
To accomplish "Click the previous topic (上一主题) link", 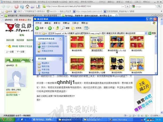I will 10,51.
